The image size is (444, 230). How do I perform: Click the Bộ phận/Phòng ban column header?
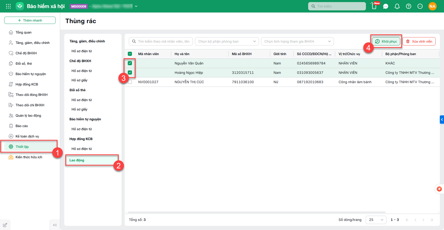pyautogui.click(x=401, y=54)
